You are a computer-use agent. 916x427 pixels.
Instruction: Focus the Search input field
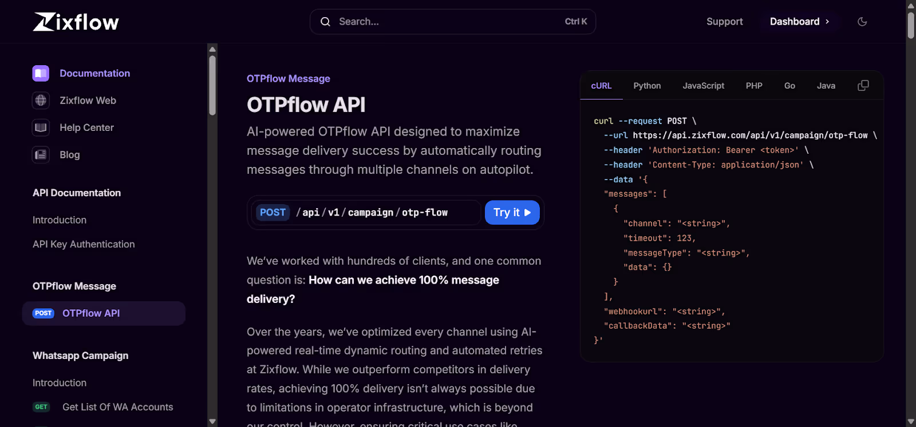tap(452, 22)
